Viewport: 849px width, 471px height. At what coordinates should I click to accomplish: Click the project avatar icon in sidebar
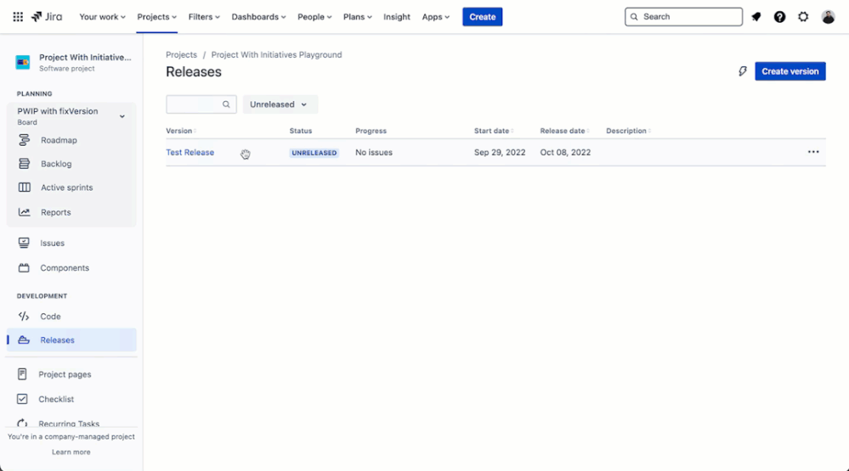coord(23,62)
